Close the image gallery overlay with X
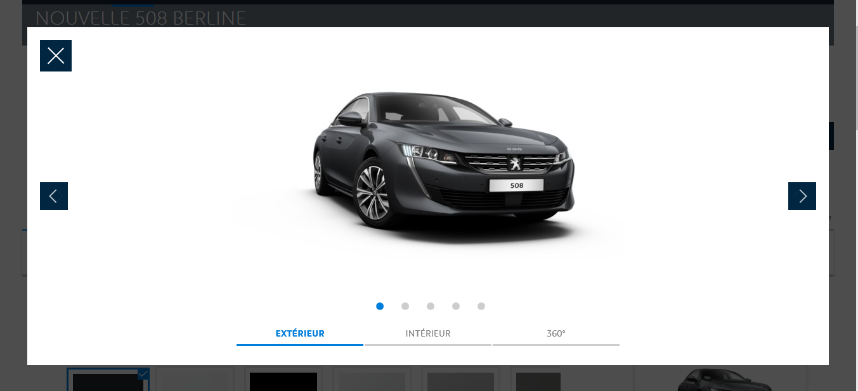Viewport: 858px width, 391px height. 56,56
